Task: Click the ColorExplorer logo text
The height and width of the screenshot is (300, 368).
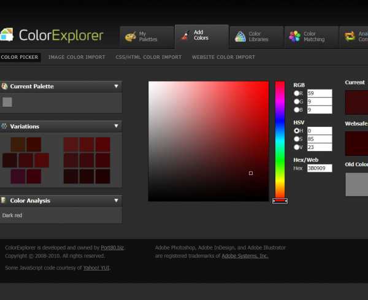Action: pyautogui.click(x=61, y=36)
